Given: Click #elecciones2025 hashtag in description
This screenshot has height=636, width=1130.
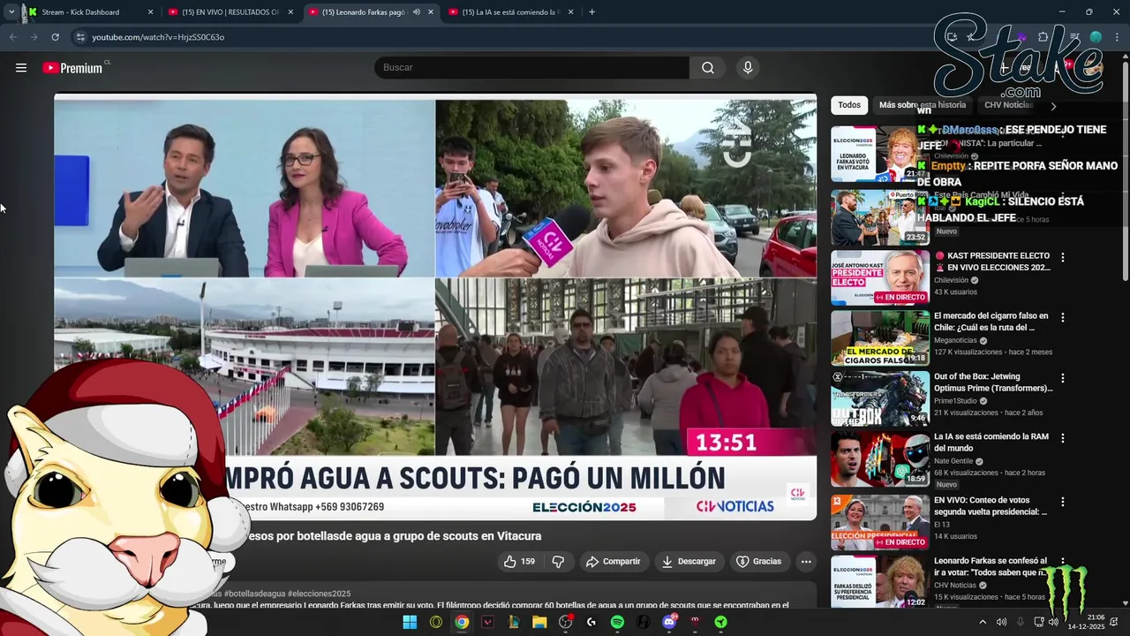Looking at the screenshot, I should pyautogui.click(x=319, y=594).
